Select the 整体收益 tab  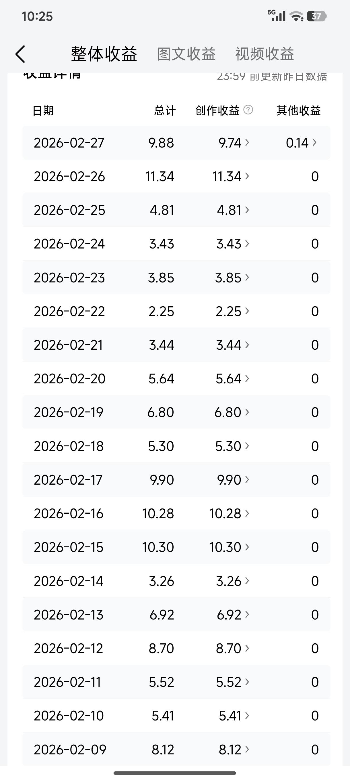click(104, 54)
